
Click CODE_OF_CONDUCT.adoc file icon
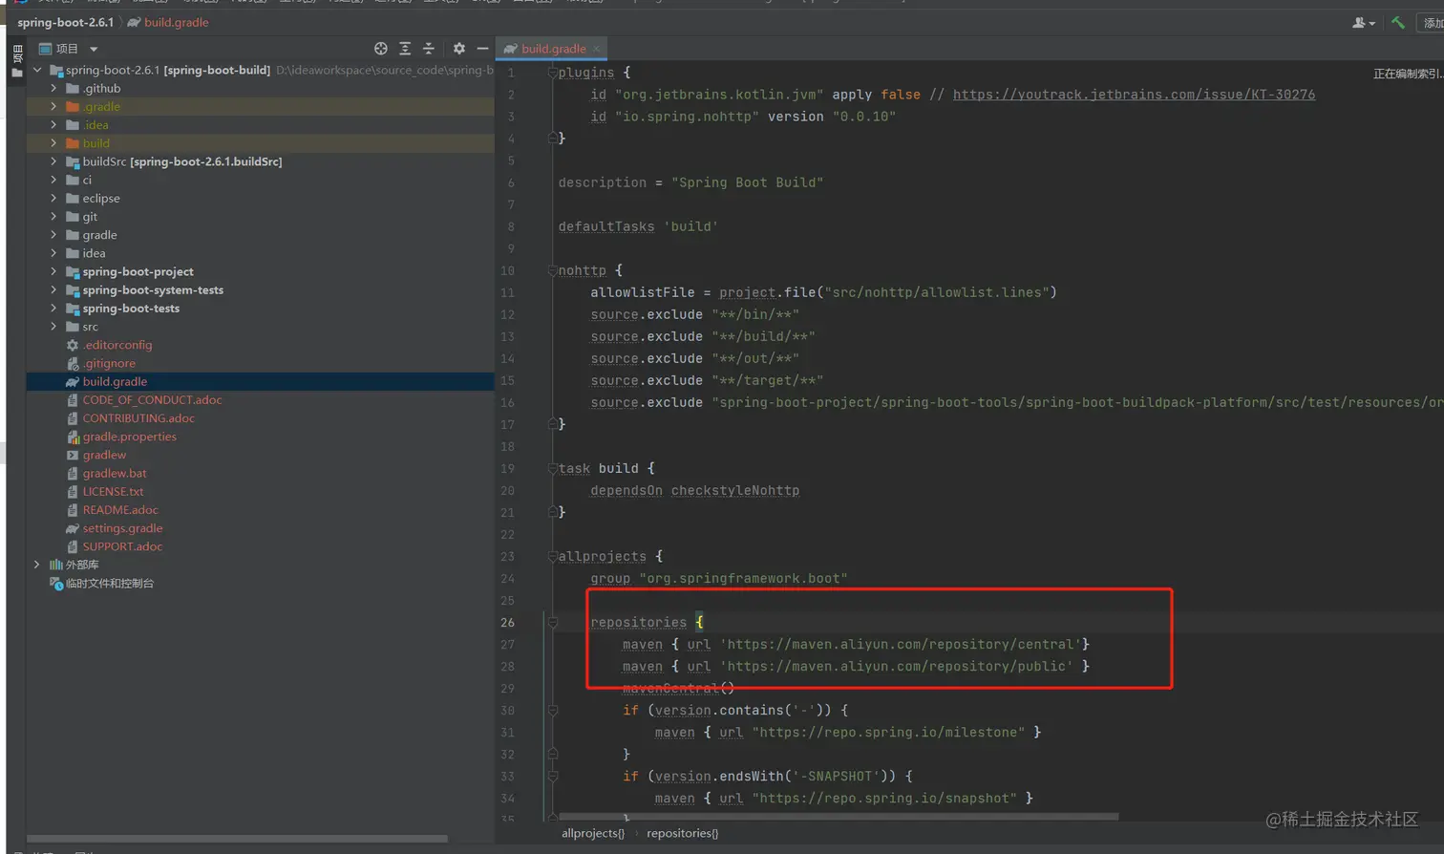coord(73,399)
